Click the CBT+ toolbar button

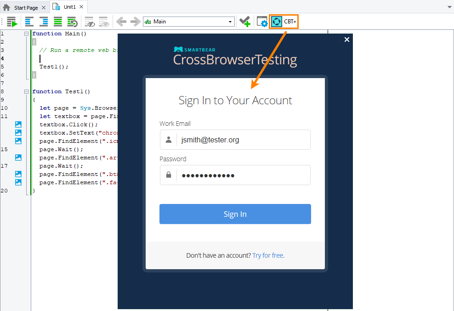pos(284,21)
